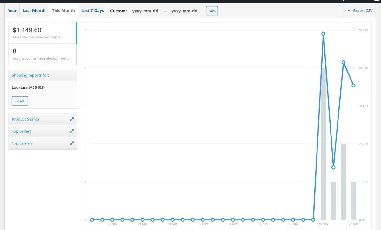
Task: Click the 24 Nov peak data point
Action: 323,34
